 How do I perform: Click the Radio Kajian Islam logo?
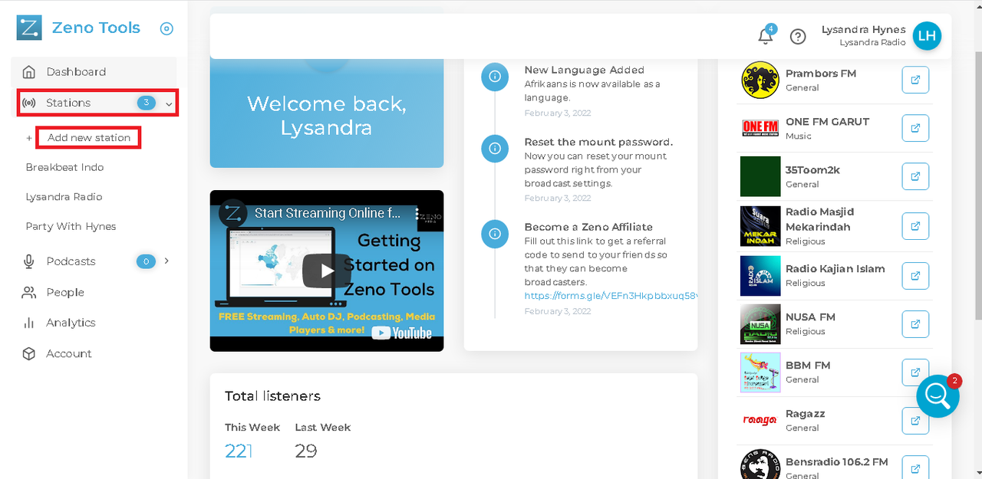(760, 276)
